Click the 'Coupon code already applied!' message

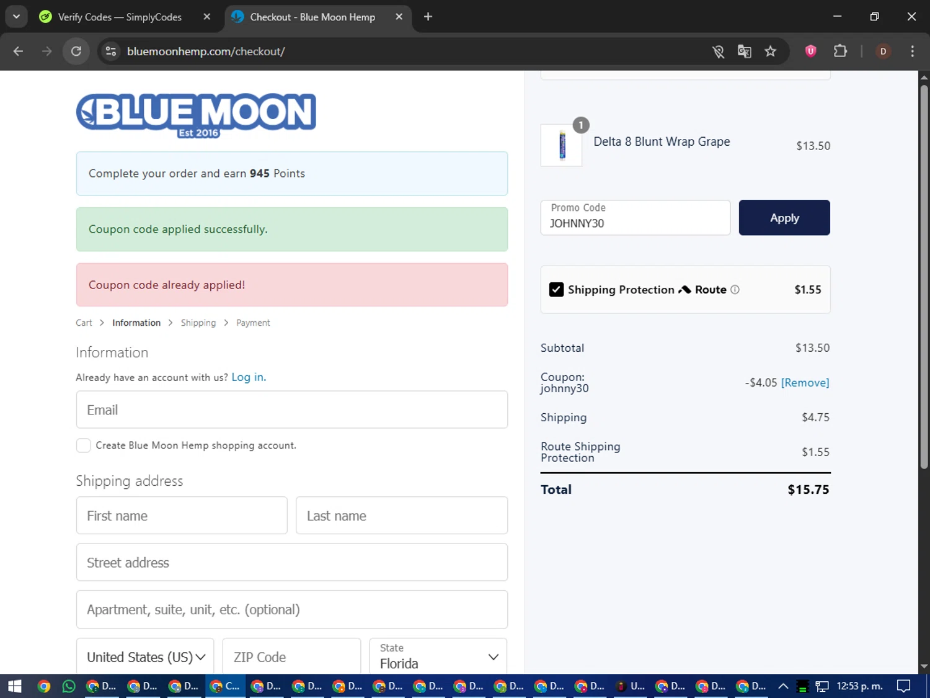pyautogui.click(x=292, y=285)
